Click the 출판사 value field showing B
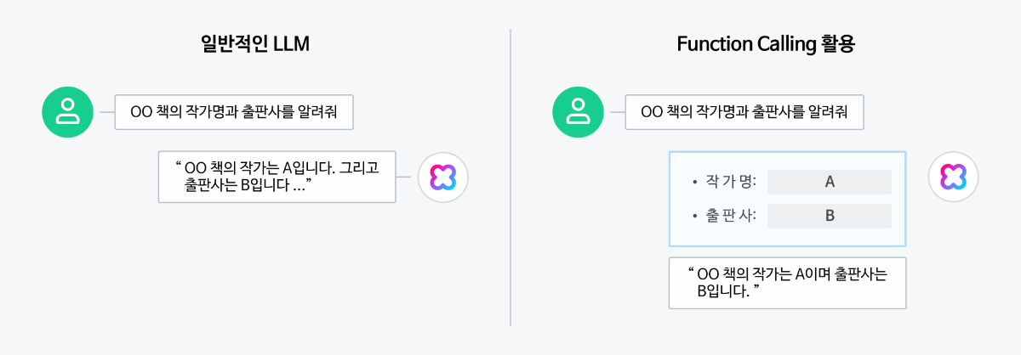This screenshot has height=355, width=1021. (x=830, y=216)
